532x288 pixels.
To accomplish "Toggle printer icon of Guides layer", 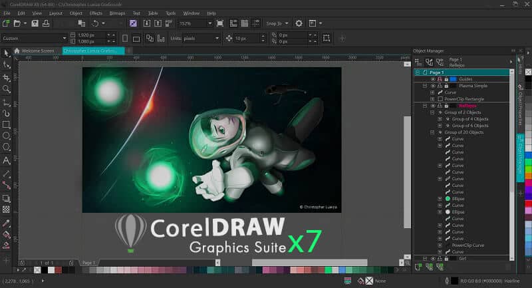I will pyautogui.click(x=440, y=79).
